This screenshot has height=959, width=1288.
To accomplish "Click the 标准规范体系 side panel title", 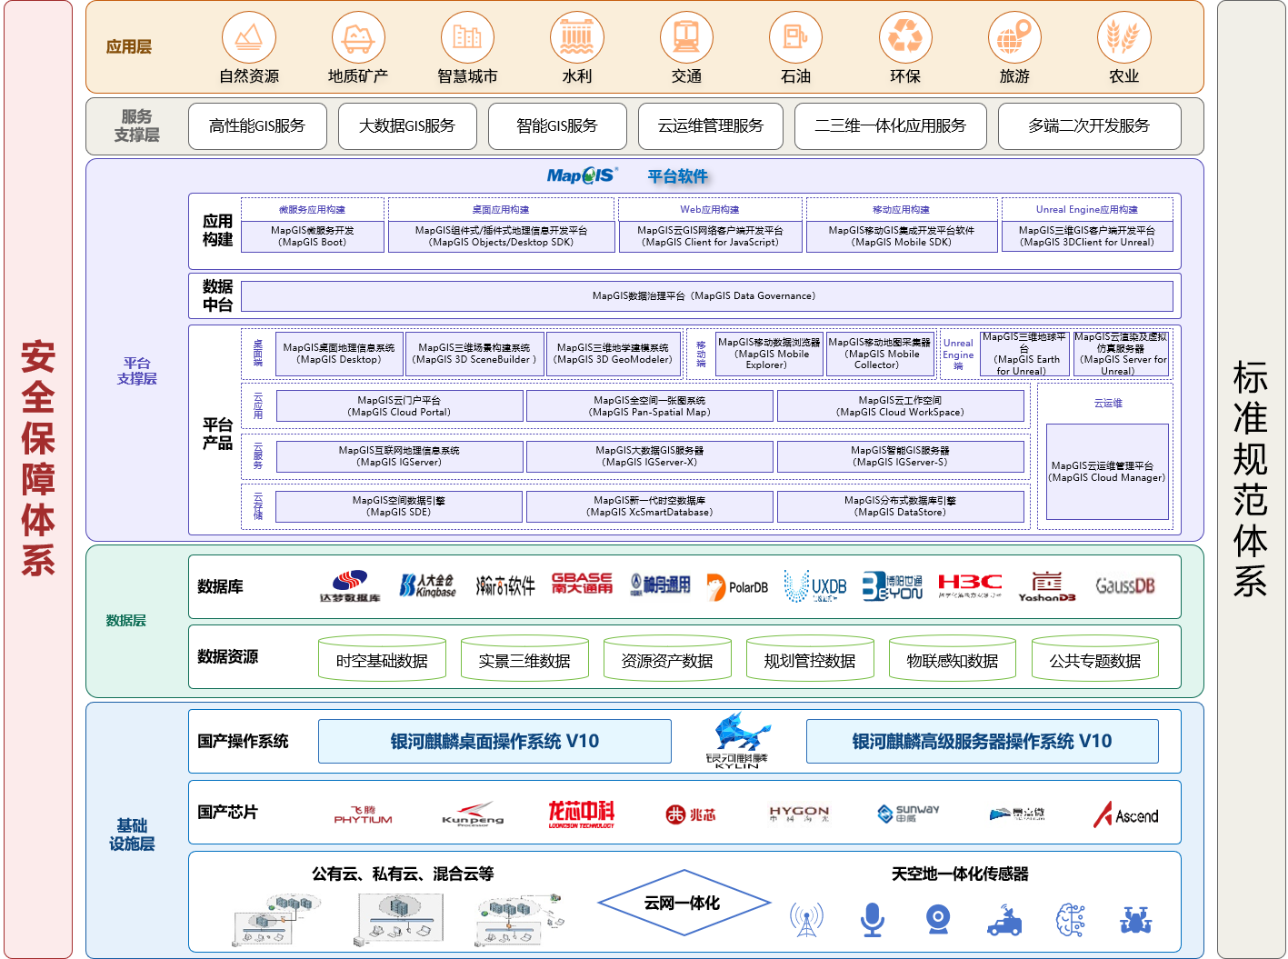I will (1251, 478).
